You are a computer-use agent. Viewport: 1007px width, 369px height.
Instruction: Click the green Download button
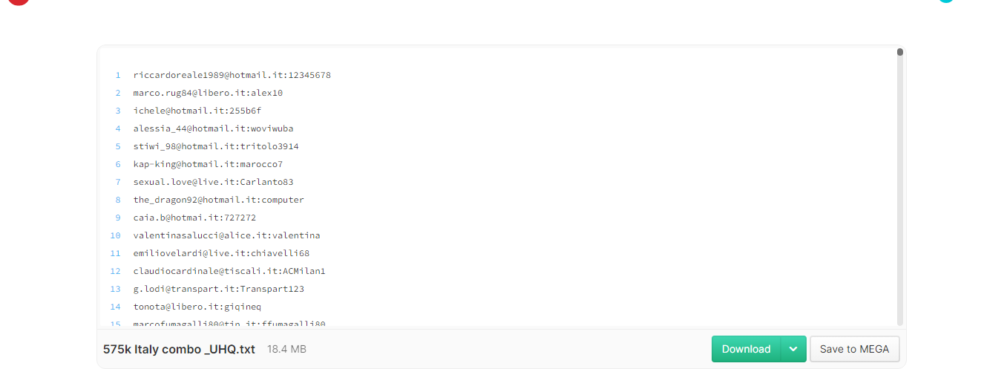(x=746, y=349)
